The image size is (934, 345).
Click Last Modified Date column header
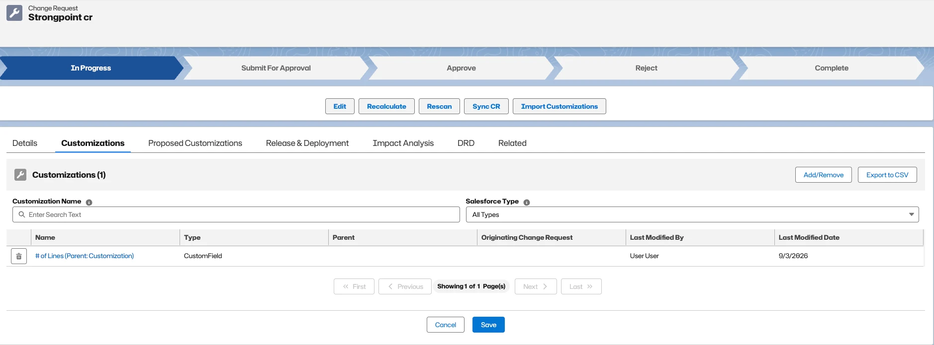pos(848,238)
